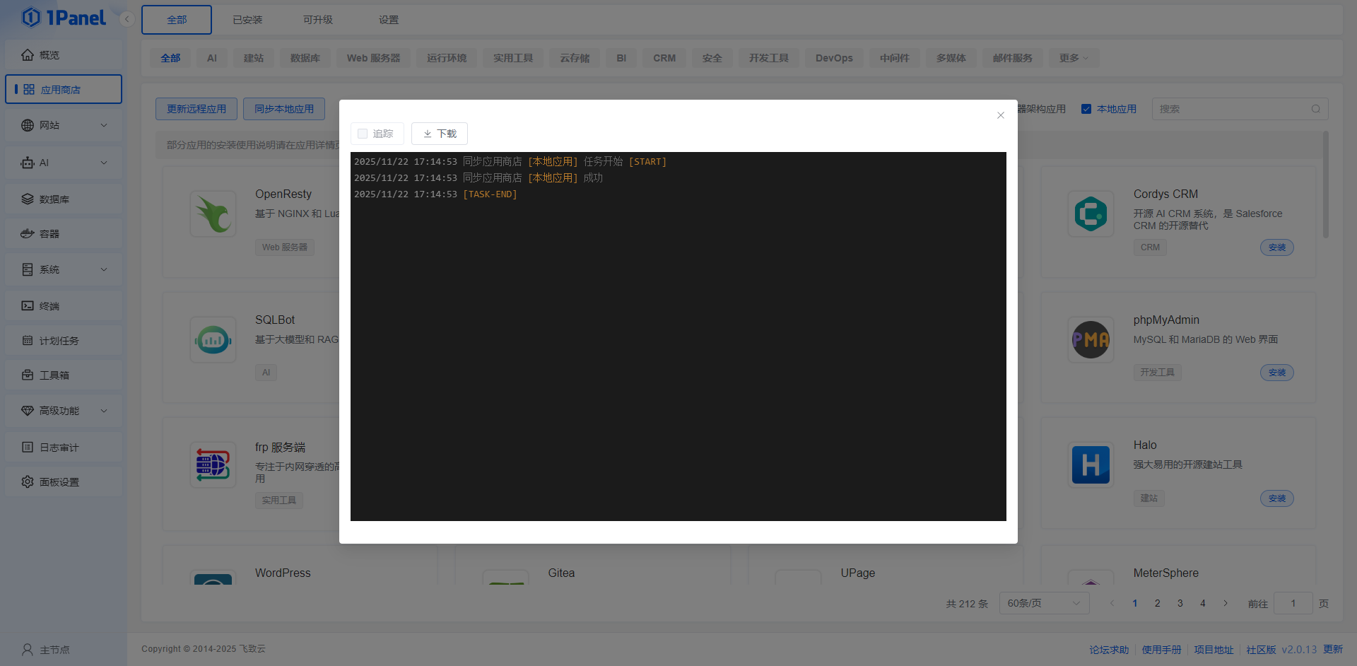Enable the 追踪 tracking checkbox
This screenshot has height=666, width=1357.
pyautogui.click(x=363, y=134)
